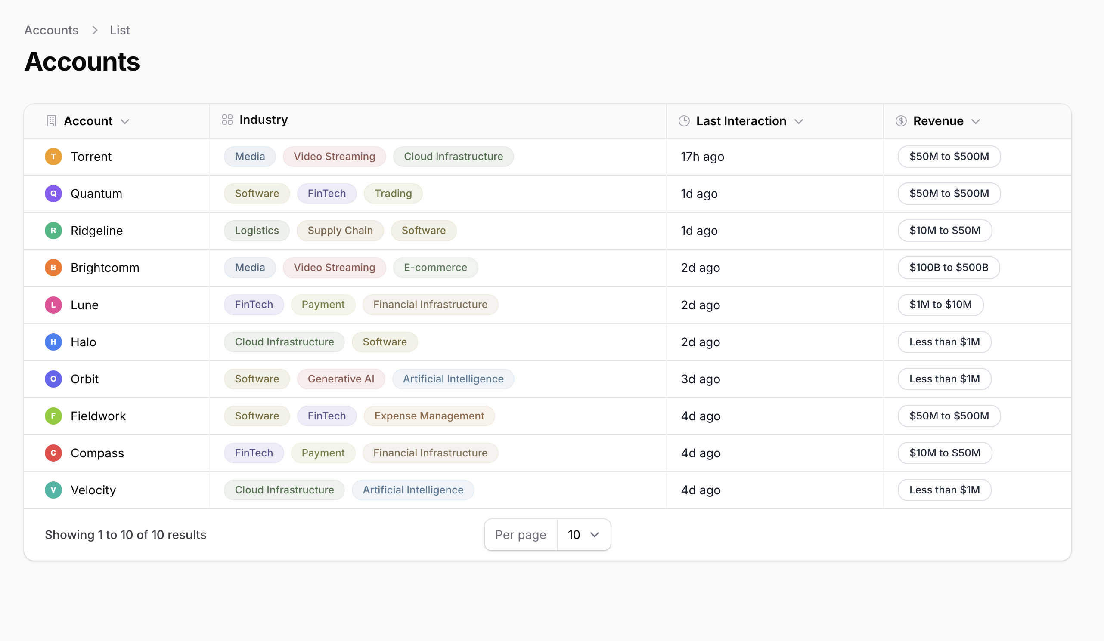1104x641 pixels.
Task: Click Quantum's purple Q avatar
Action: 53,194
